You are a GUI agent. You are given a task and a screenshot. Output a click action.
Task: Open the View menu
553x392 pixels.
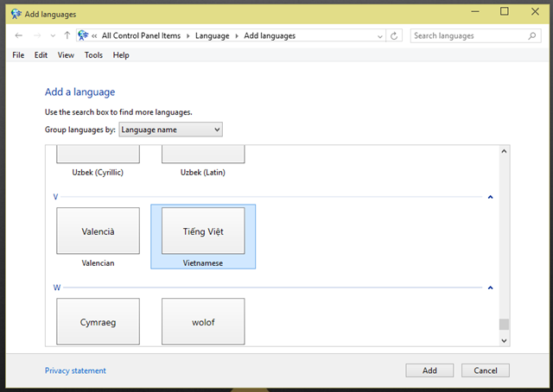[x=66, y=55]
